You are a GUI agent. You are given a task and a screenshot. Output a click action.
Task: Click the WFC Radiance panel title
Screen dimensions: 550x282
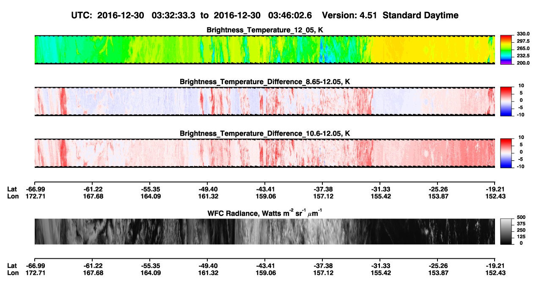click(x=265, y=214)
